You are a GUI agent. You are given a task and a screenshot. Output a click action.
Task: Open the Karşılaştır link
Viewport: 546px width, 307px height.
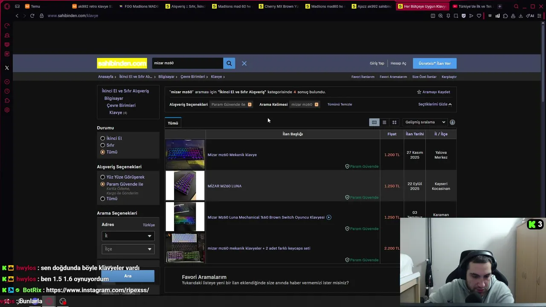click(449, 77)
